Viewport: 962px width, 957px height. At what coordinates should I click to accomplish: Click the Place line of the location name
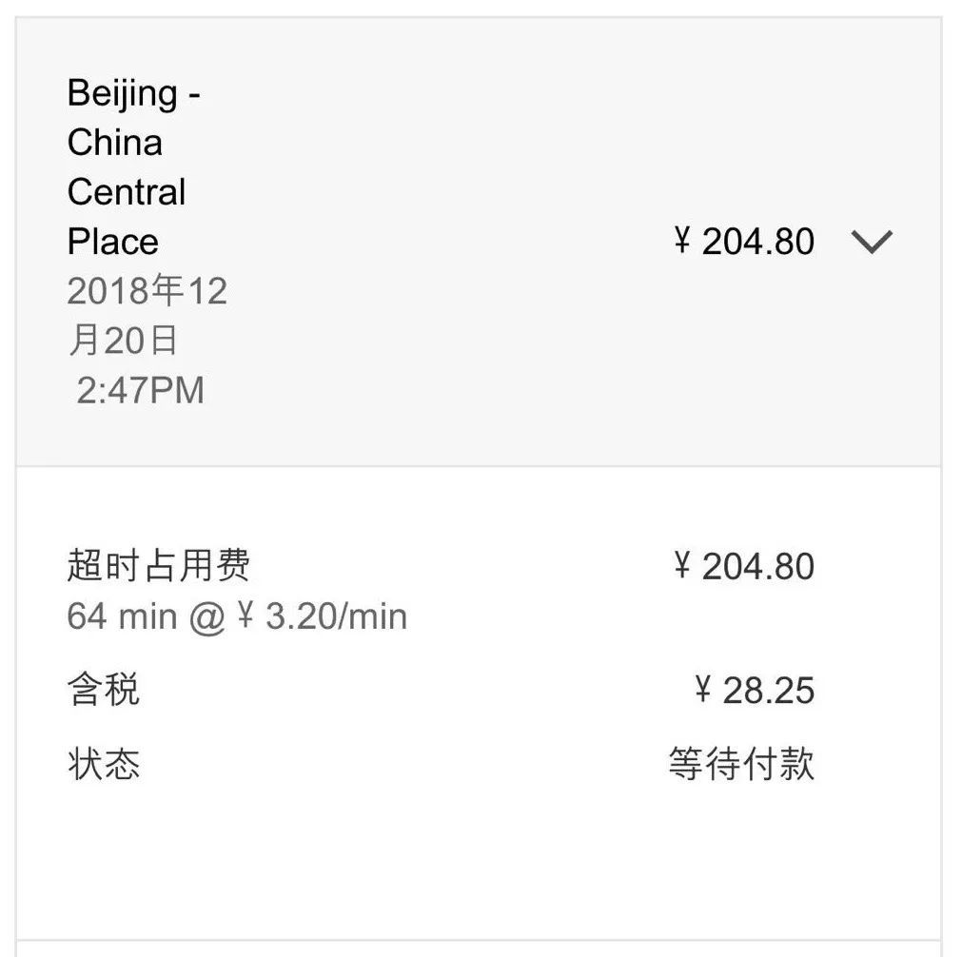tap(112, 242)
